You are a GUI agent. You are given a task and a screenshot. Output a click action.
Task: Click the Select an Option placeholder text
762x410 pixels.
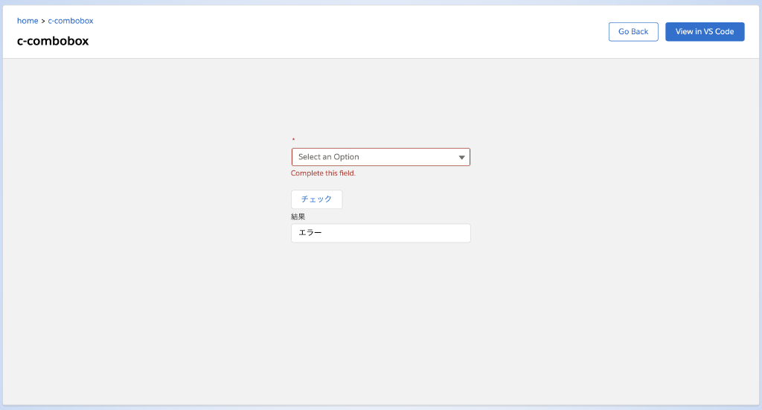pyautogui.click(x=328, y=157)
